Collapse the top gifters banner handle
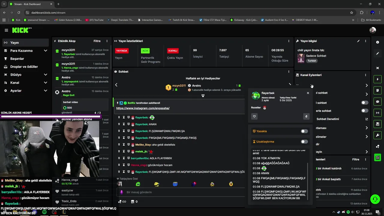 [203, 96]
